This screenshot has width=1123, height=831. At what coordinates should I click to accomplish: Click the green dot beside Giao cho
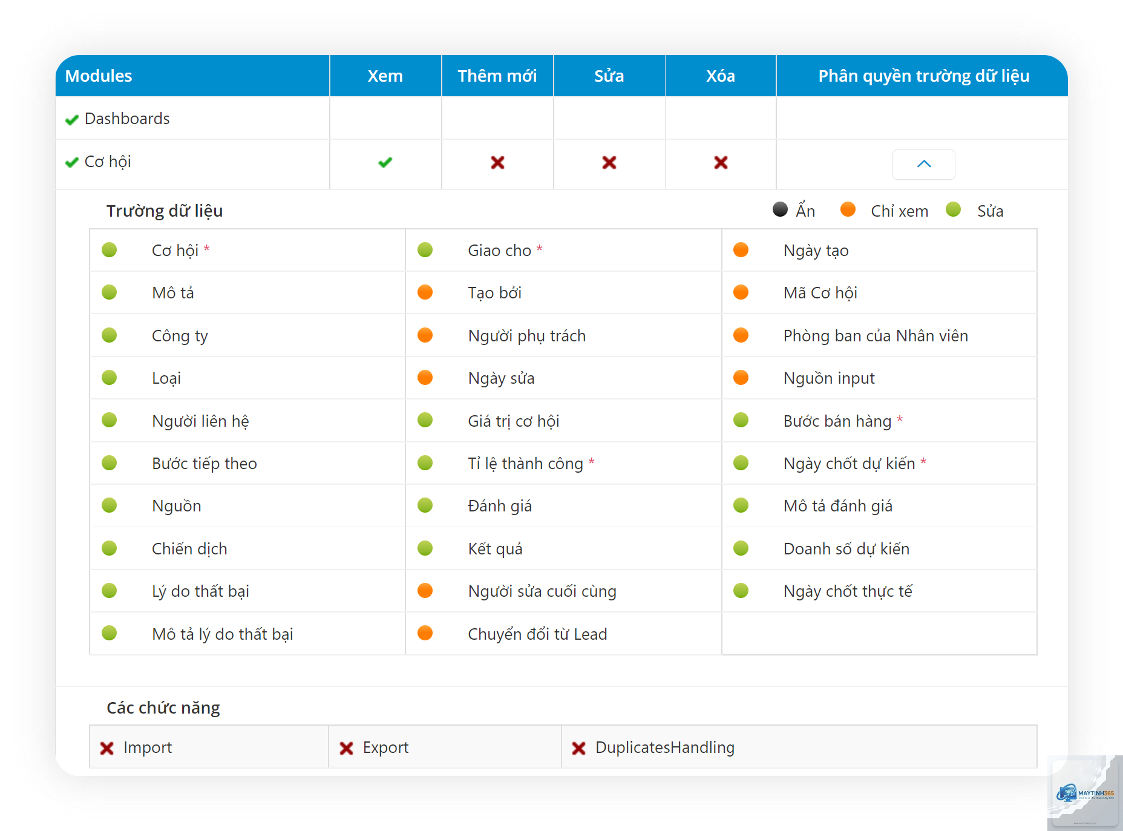click(425, 250)
